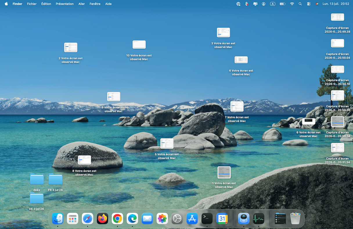Viewport: 353px width, 229px height.
Task: Launch Safari from the Dock
Action: (87, 219)
